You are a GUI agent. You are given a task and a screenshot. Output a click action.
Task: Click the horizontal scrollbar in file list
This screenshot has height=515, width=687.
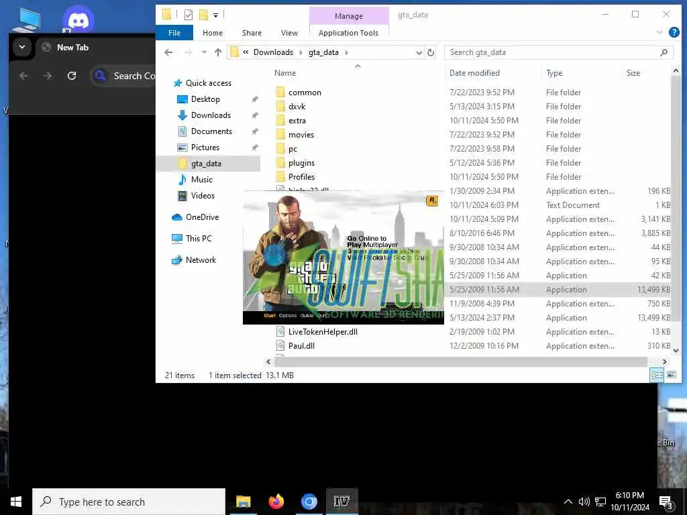460,361
